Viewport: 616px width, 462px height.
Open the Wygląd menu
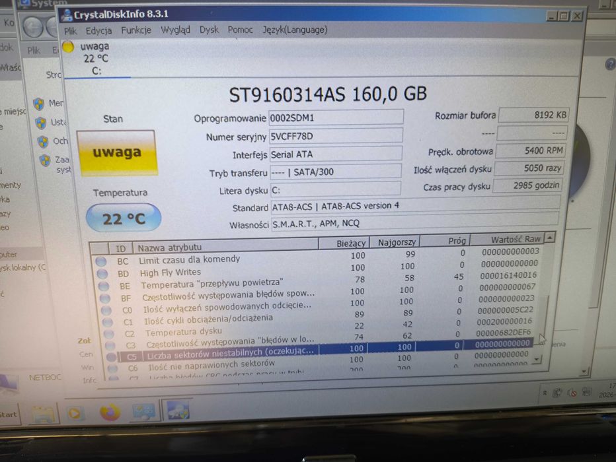175,30
